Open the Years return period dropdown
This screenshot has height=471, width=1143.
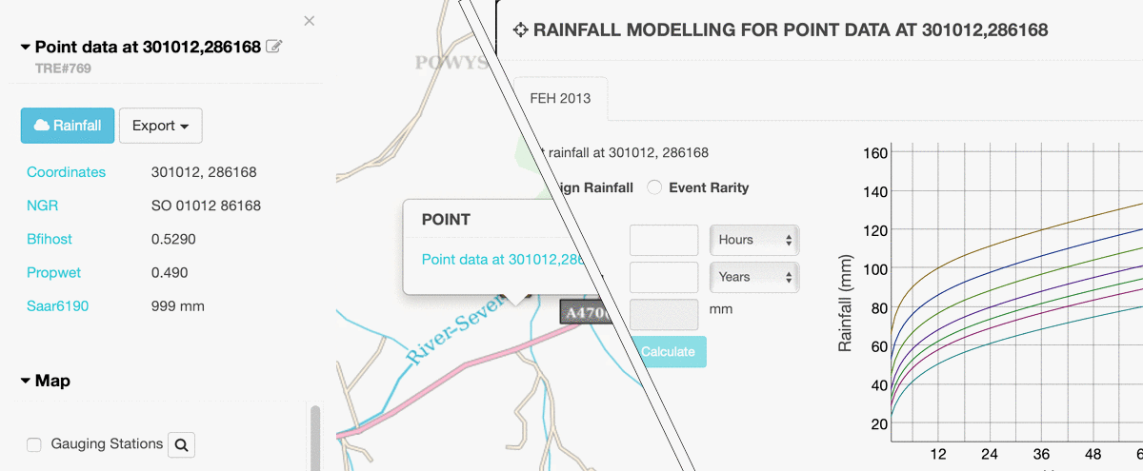pos(754,277)
